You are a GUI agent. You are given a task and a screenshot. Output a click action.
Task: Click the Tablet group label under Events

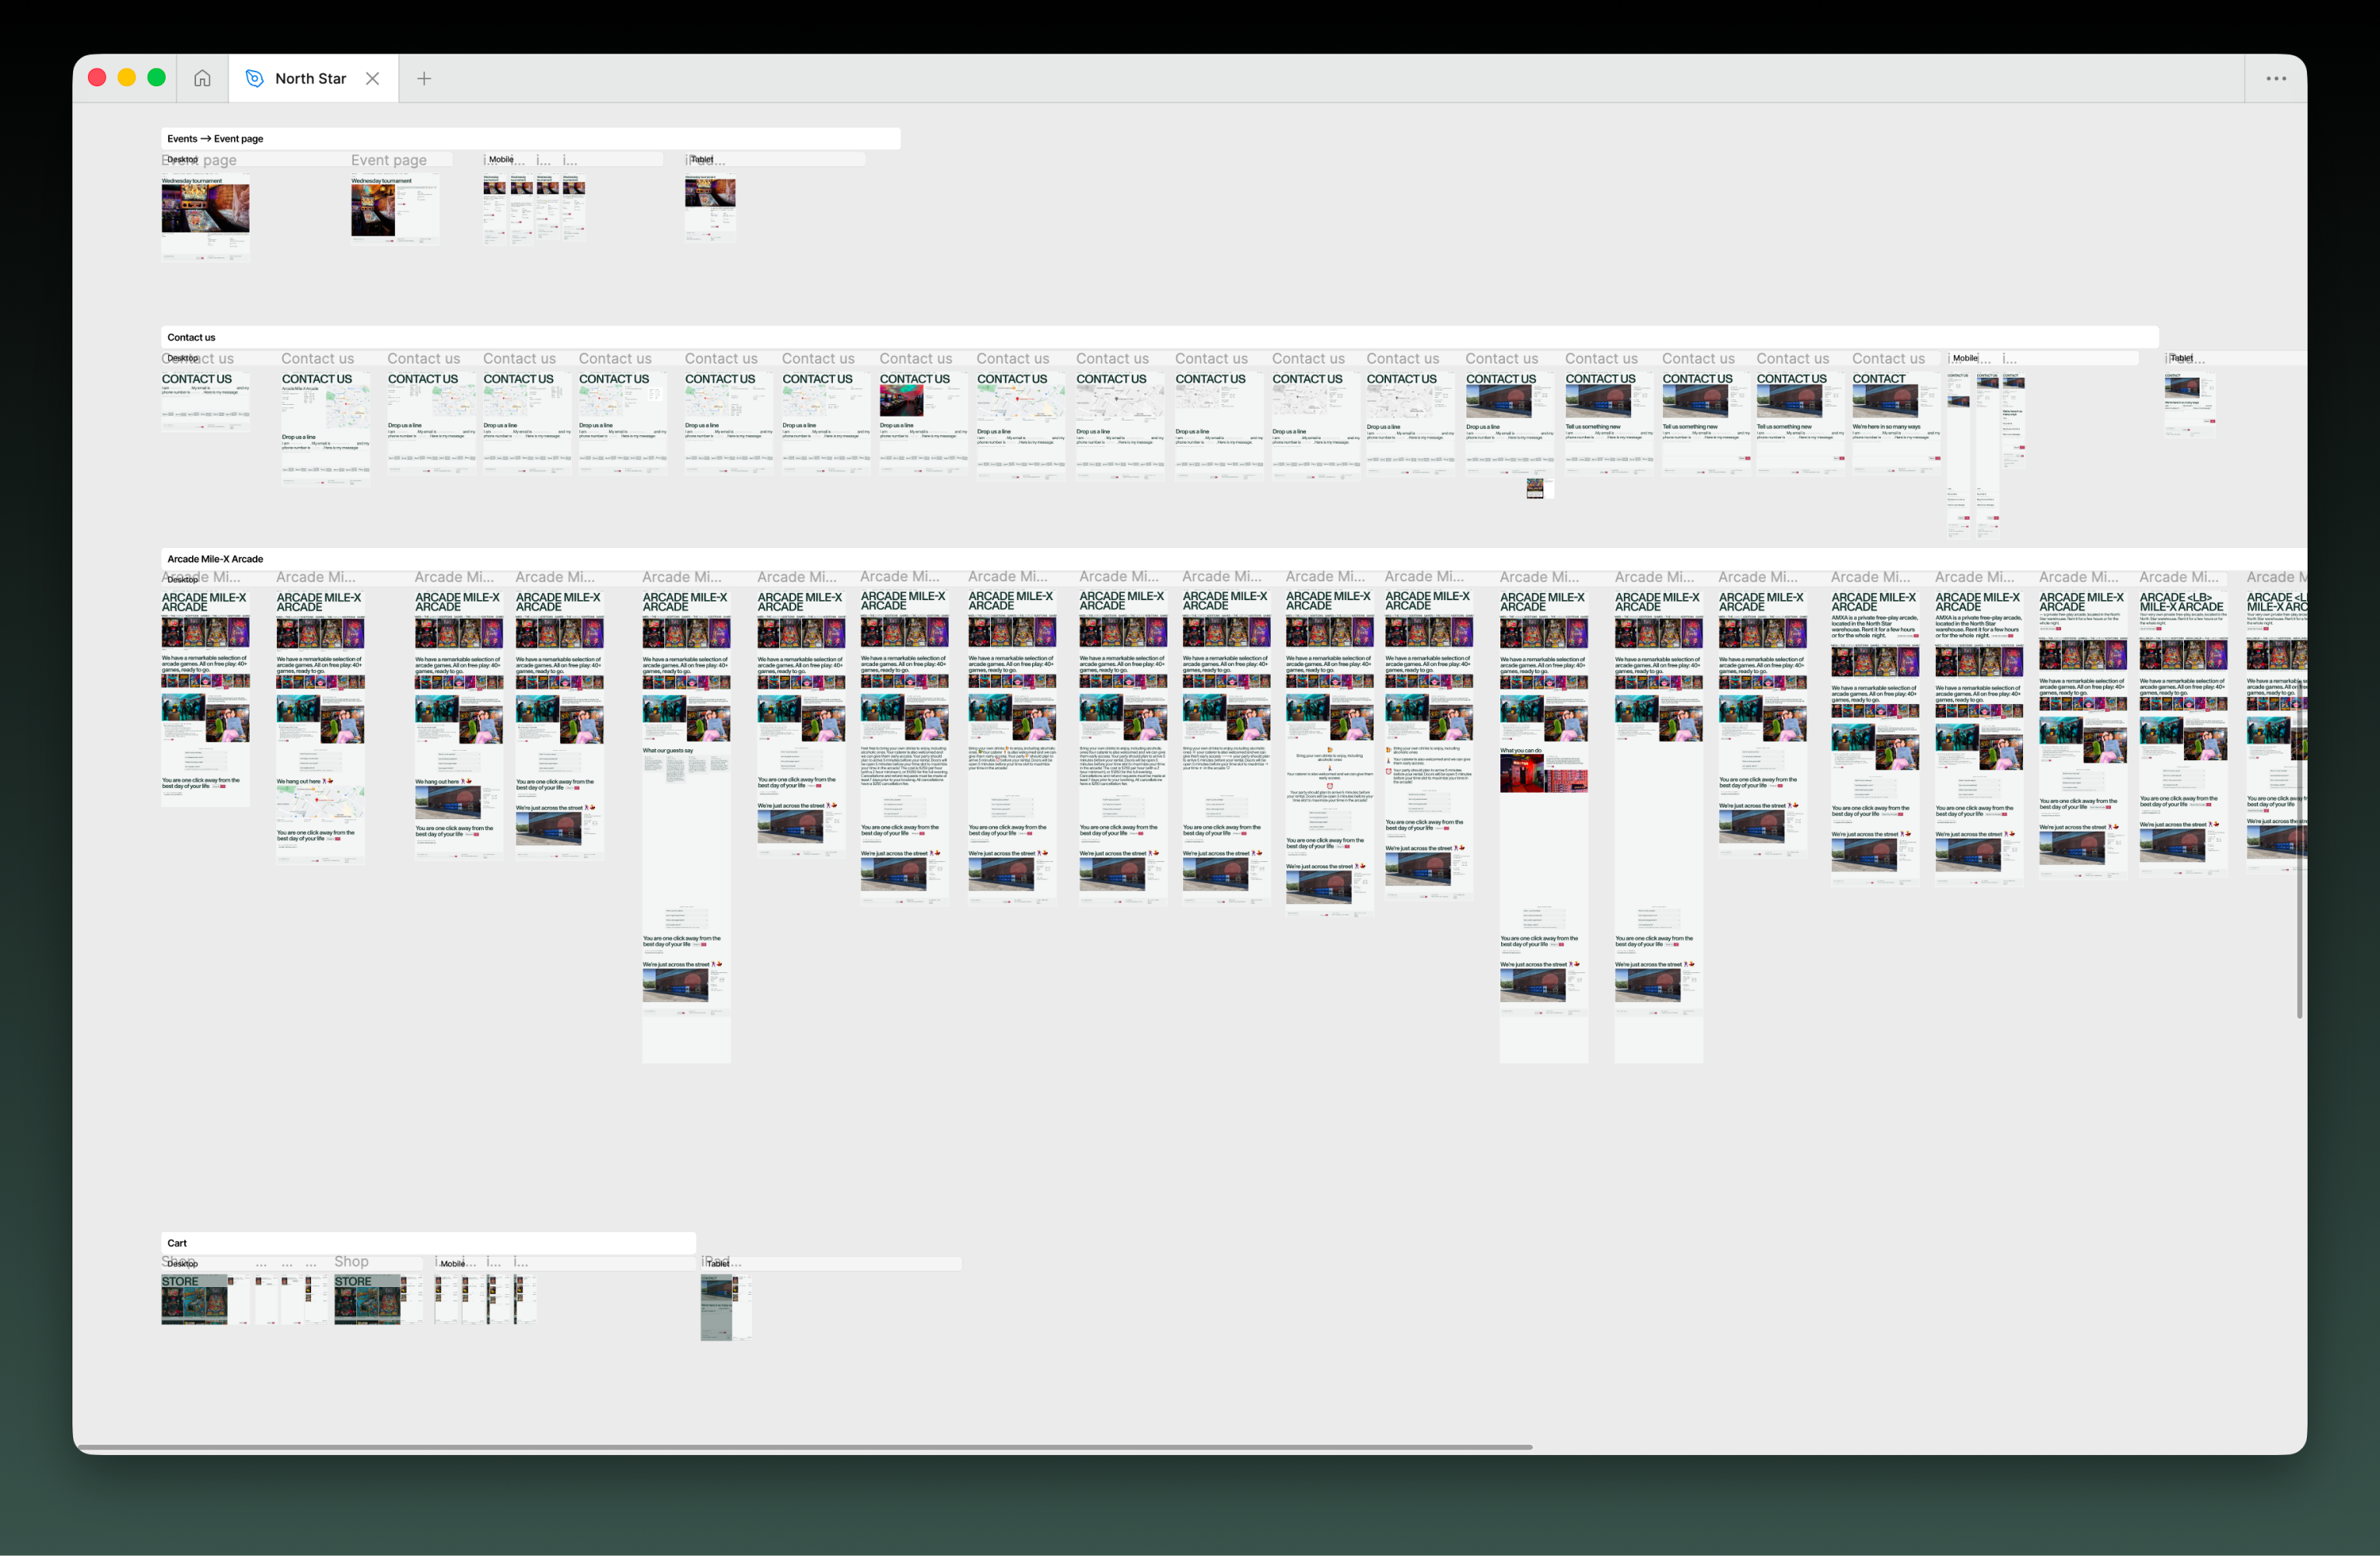tap(702, 160)
